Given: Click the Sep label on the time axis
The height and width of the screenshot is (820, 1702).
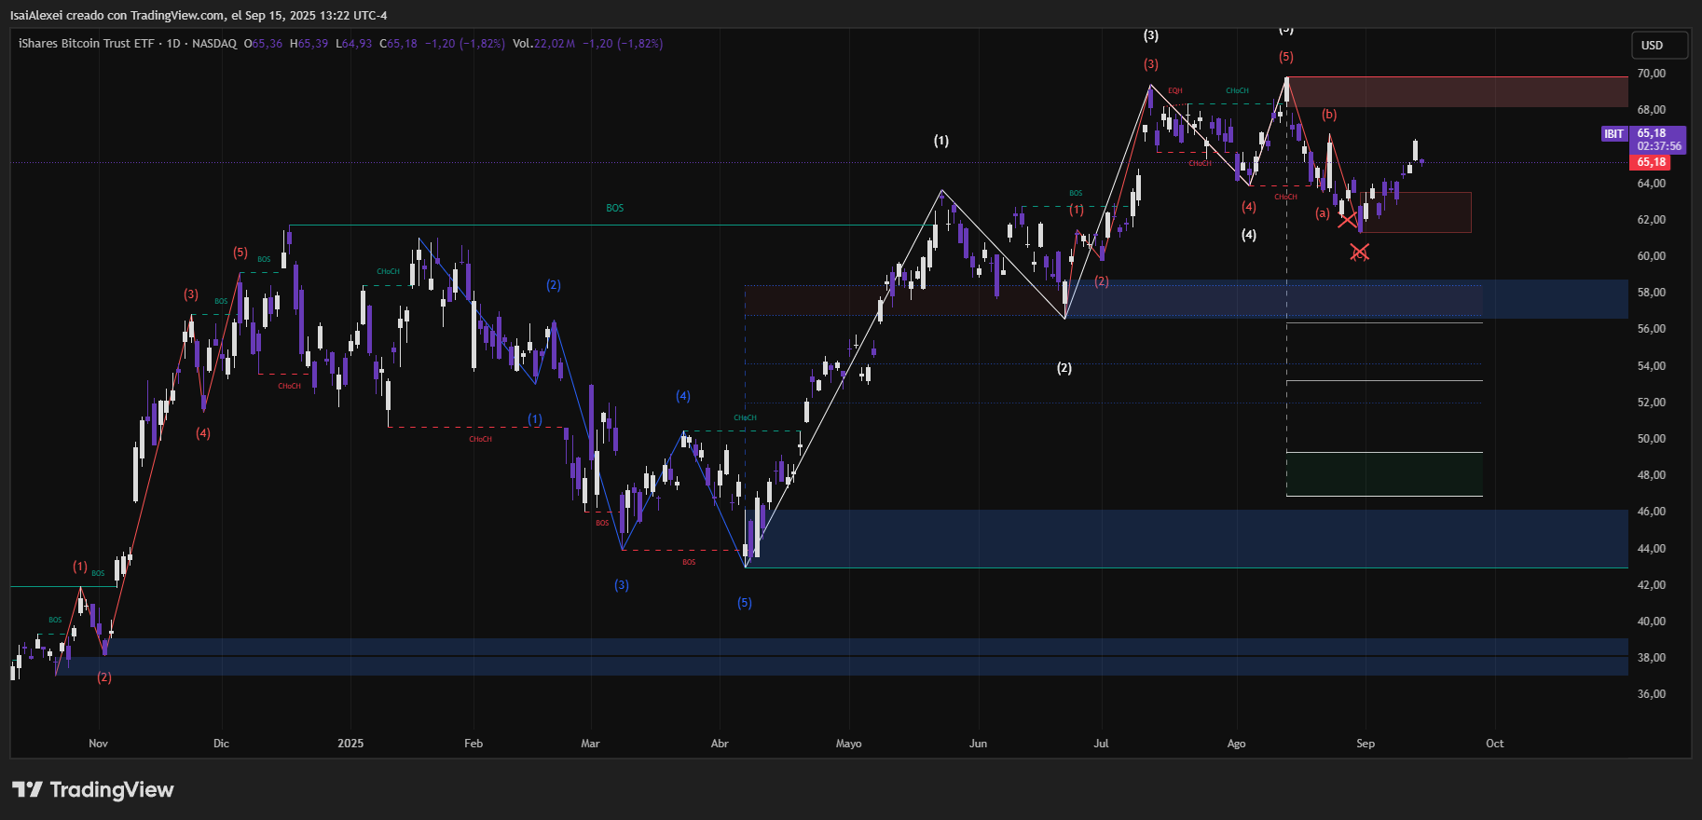Looking at the screenshot, I should (1365, 744).
